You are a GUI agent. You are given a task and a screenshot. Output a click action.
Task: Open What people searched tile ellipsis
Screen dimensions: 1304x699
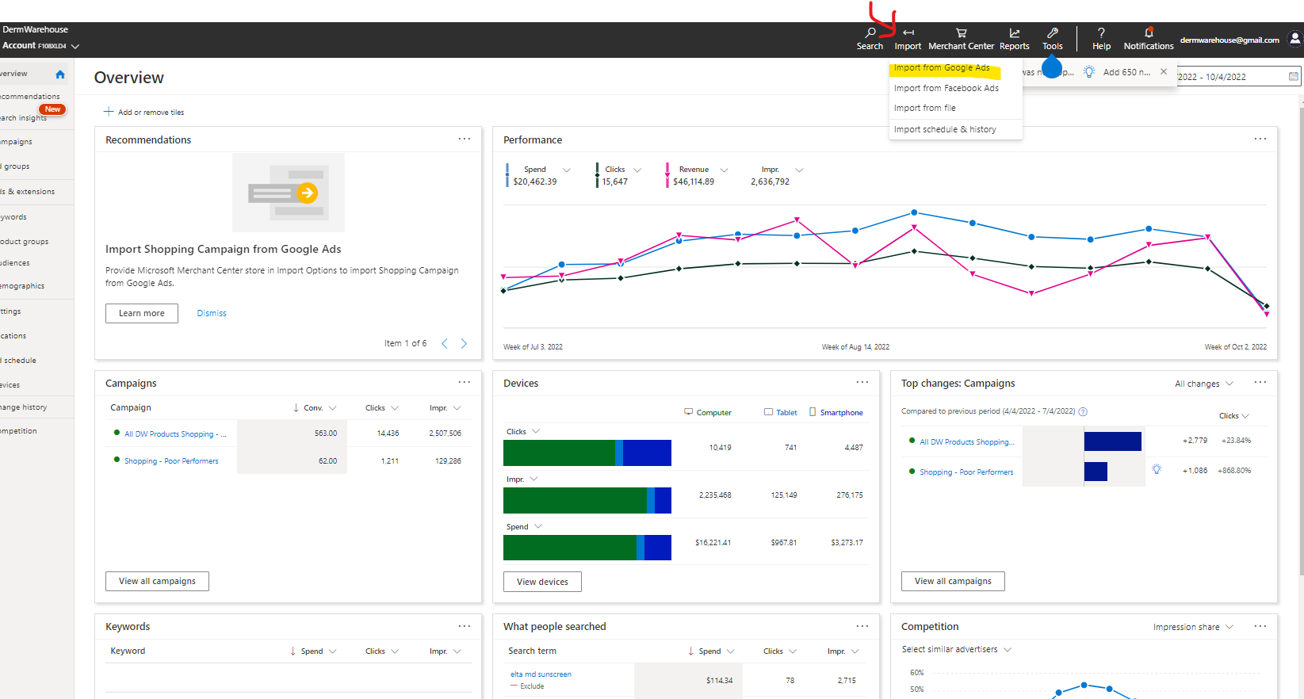pyautogui.click(x=862, y=626)
